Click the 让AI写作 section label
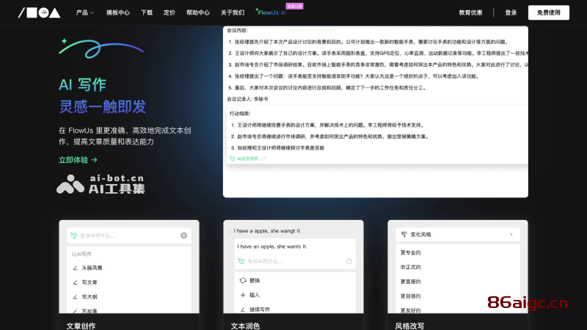 [x=81, y=254]
